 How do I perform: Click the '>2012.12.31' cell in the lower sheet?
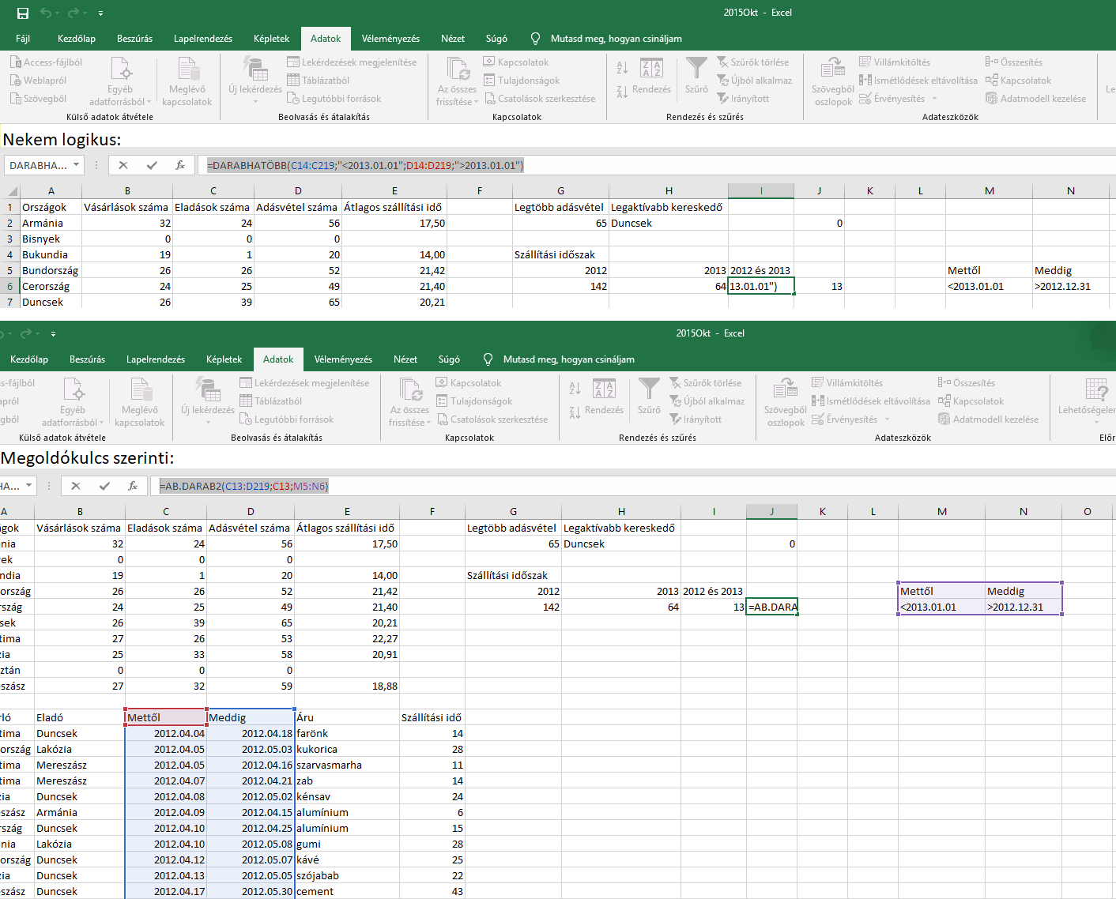tap(1024, 607)
